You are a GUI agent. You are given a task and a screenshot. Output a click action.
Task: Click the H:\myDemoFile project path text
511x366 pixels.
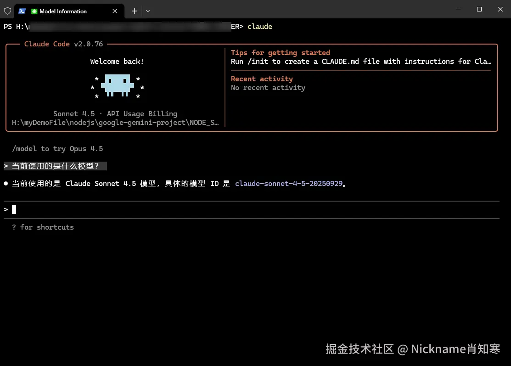115,123
